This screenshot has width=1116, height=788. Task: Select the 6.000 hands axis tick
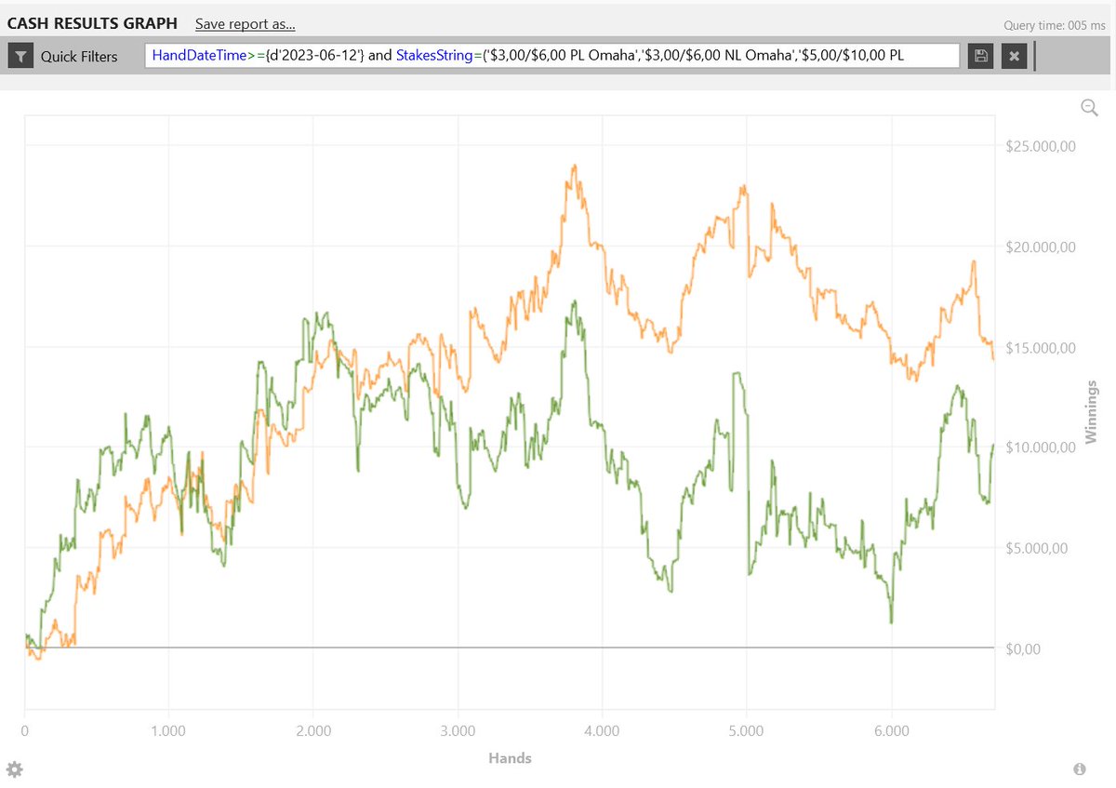click(x=891, y=731)
